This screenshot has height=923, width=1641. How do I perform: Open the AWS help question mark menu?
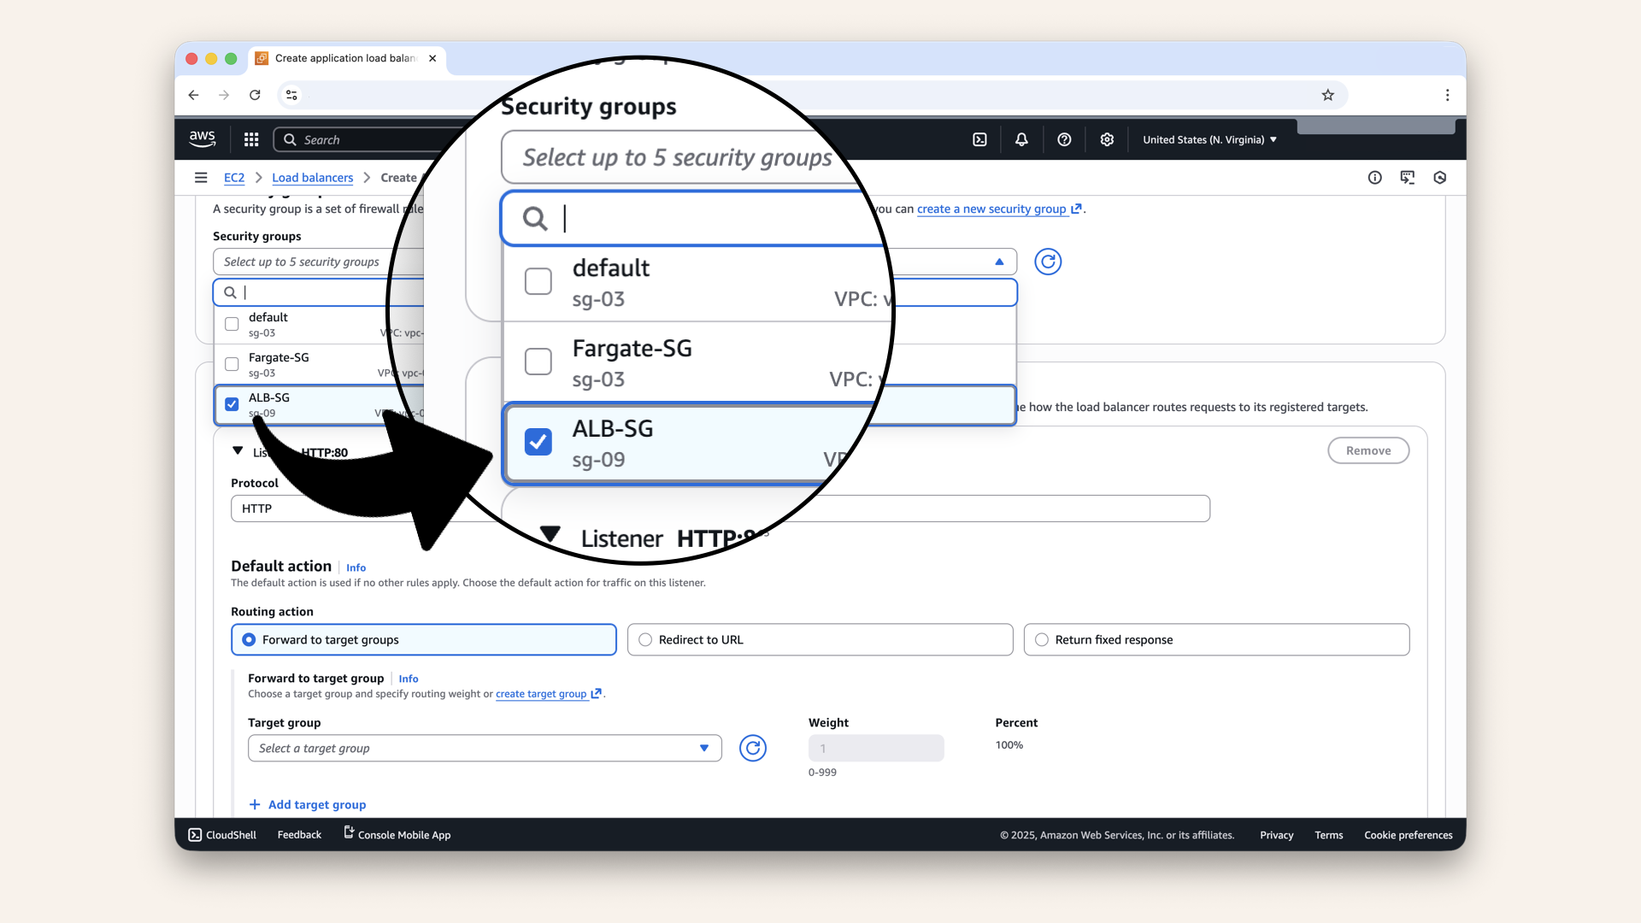click(1064, 139)
